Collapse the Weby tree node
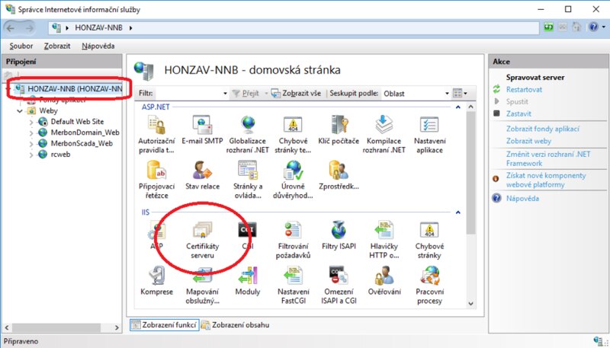The image size is (610, 348). click(x=21, y=110)
